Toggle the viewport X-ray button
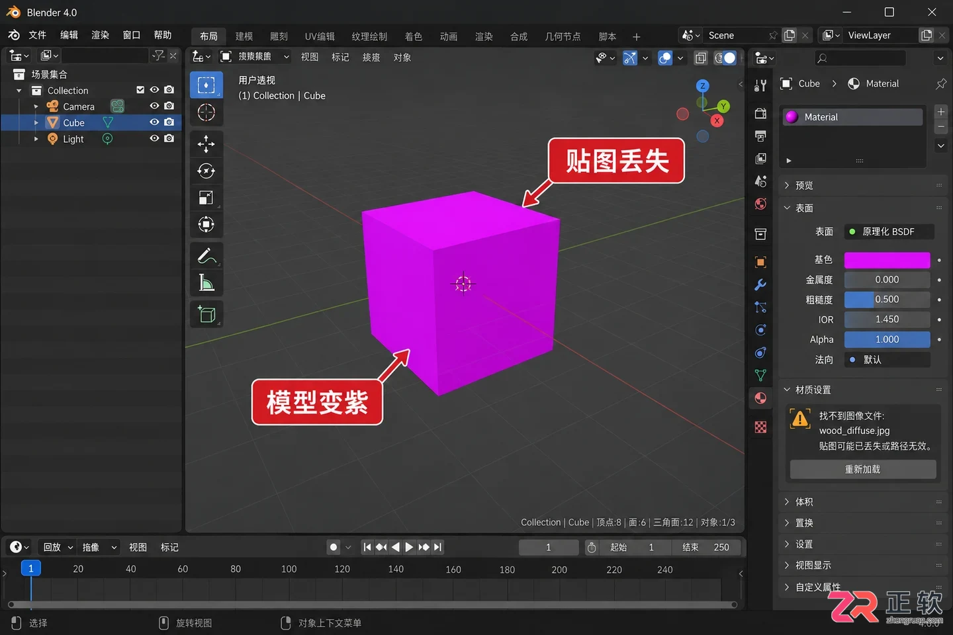Image resolution: width=953 pixels, height=635 pixels. coord(701,58)
